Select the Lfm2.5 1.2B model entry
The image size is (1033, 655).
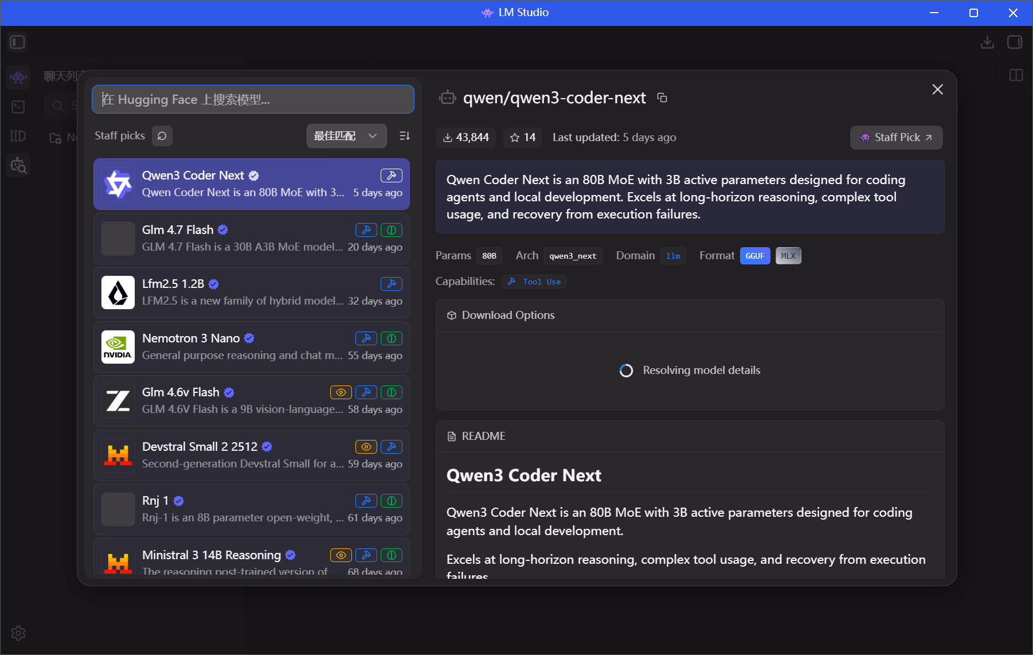coord(252,293)
